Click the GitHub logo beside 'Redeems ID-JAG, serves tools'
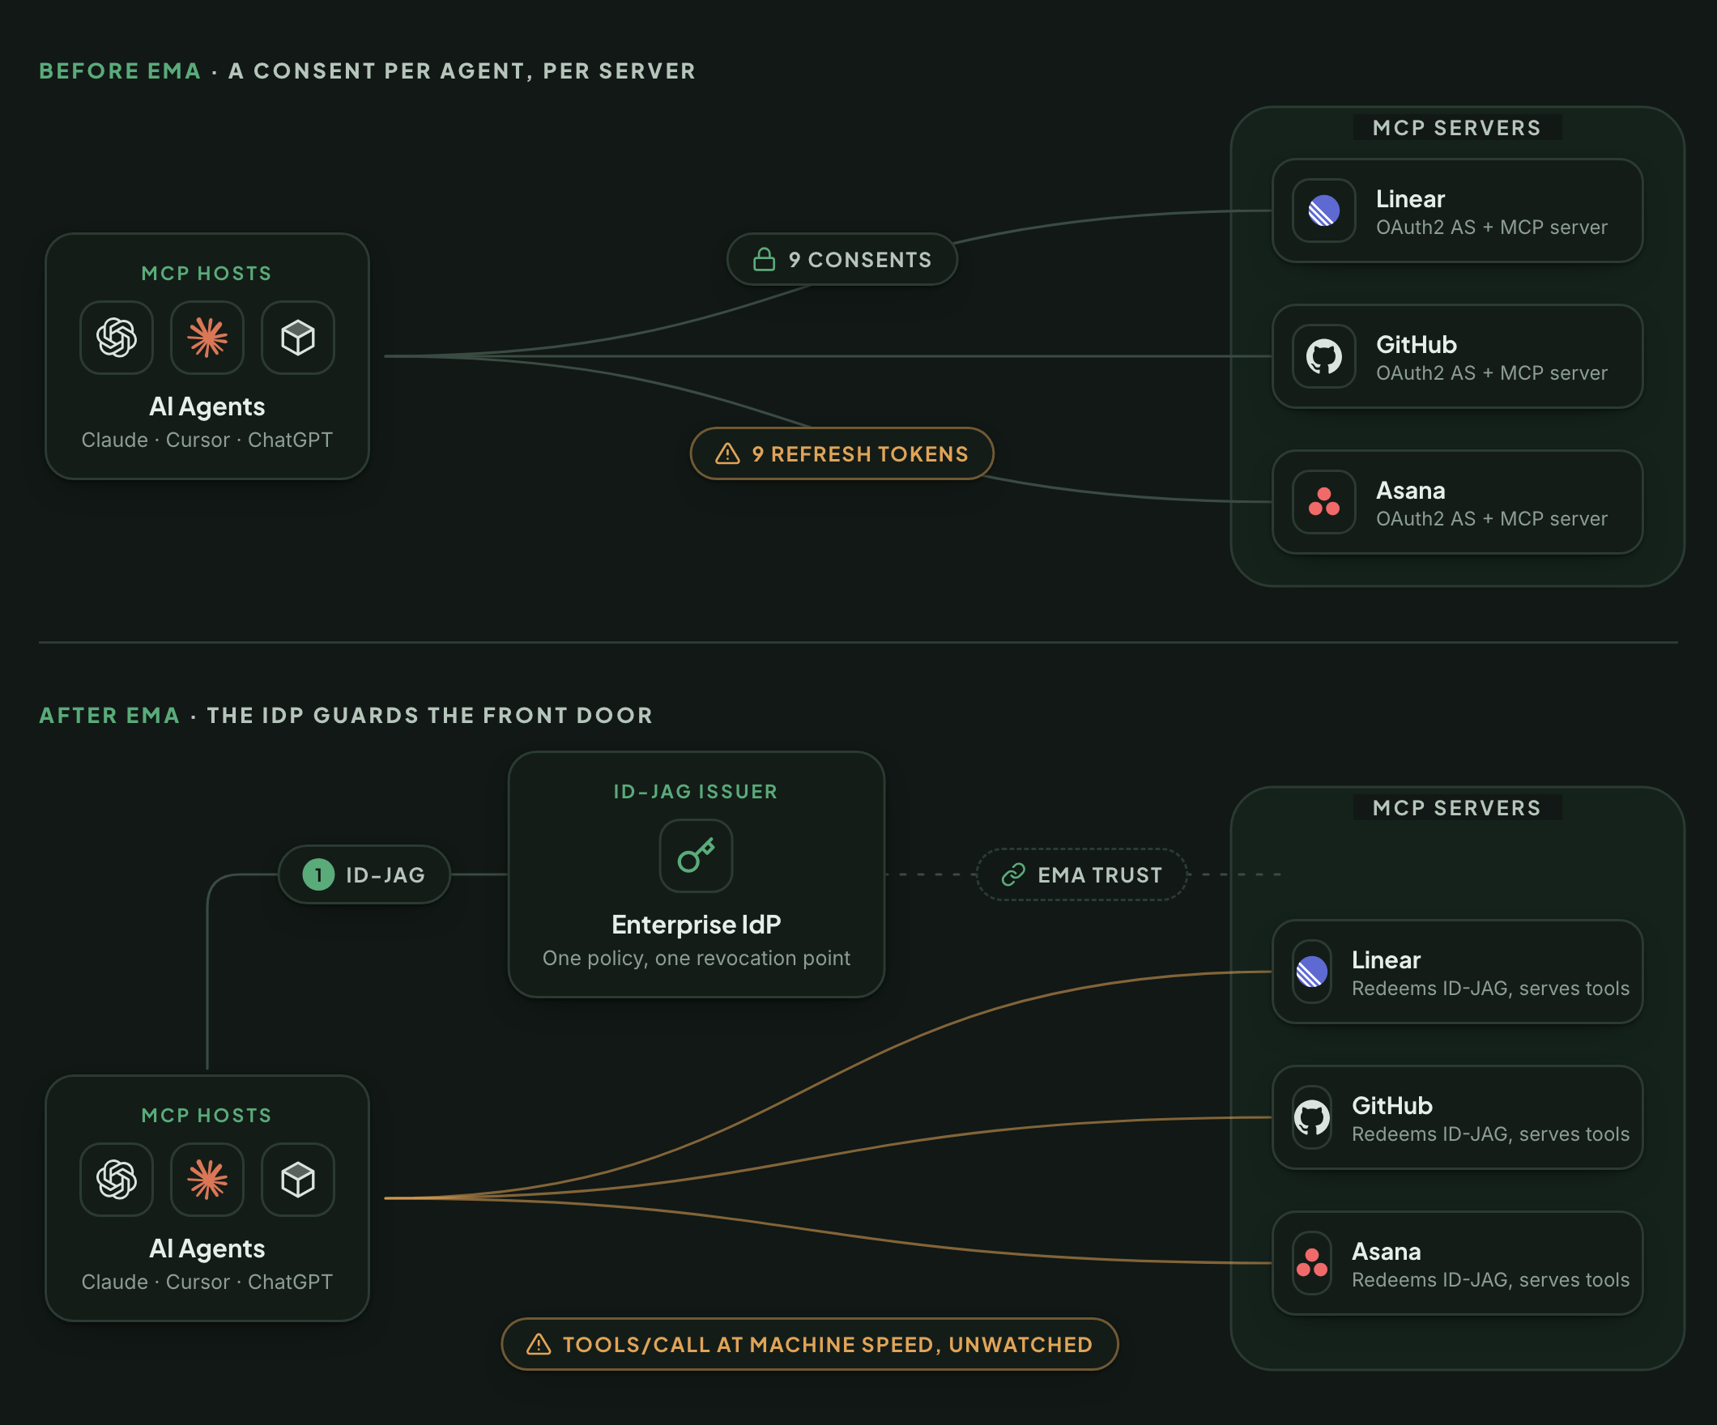The width and height of the screenshot is (1717, 1425). 1311,1117
